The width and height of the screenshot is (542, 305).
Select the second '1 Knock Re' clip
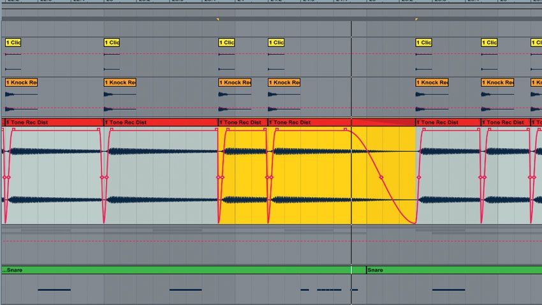121,82
